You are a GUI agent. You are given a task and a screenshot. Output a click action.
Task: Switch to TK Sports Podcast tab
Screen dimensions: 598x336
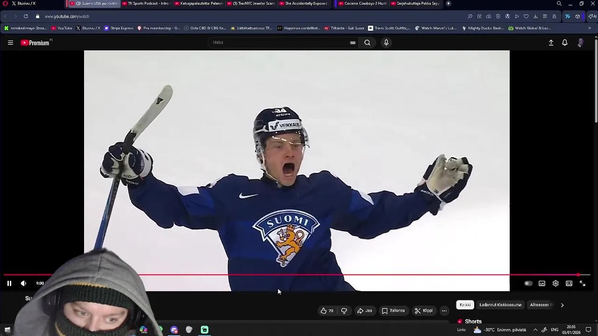tap(147, 3)
